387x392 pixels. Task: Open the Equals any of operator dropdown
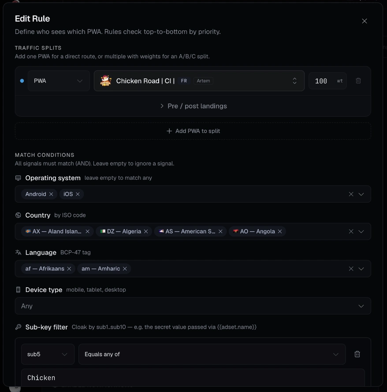[212, 354]
